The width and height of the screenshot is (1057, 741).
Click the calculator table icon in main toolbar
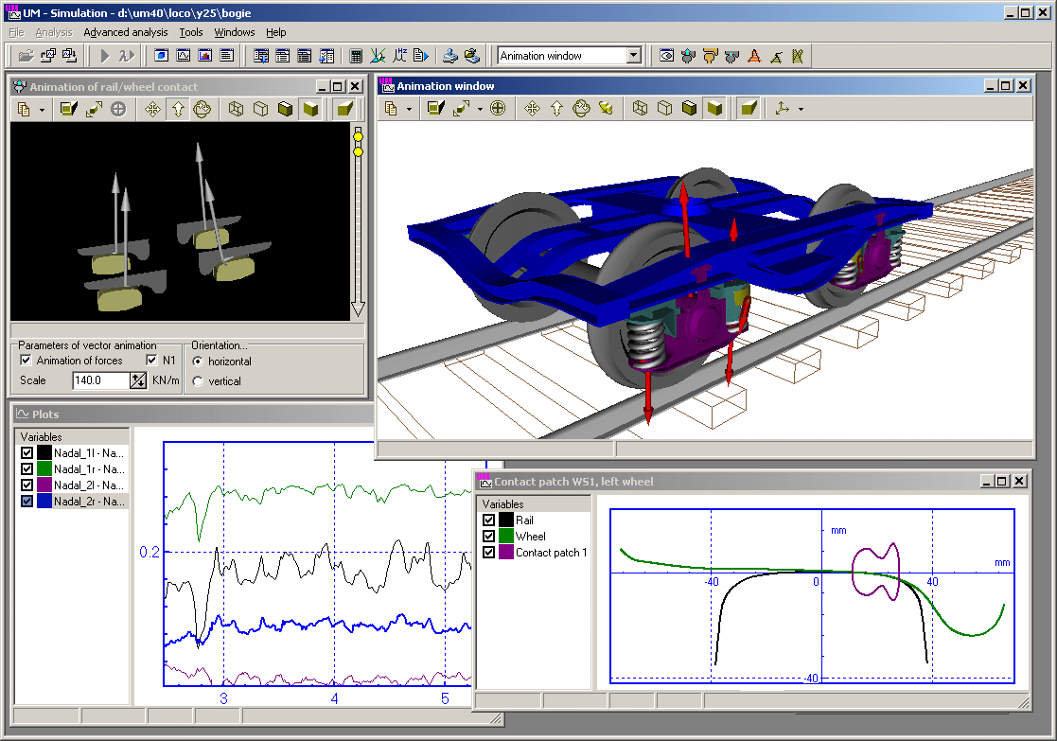click(x=356, y=56)
